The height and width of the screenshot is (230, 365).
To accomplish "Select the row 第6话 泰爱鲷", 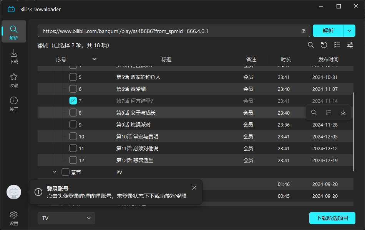I will coord(196,89).
